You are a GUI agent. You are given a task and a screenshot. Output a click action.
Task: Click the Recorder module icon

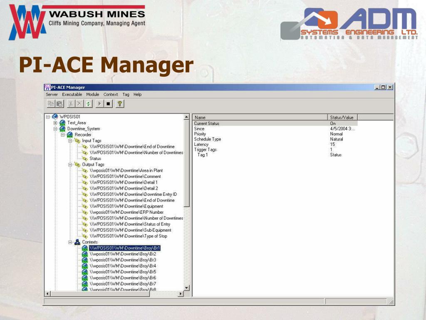click(70, 135)
